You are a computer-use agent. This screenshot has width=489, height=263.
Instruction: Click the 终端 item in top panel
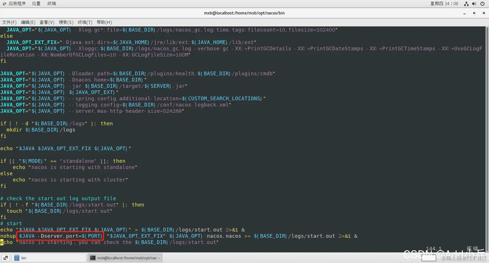(52, 3)
